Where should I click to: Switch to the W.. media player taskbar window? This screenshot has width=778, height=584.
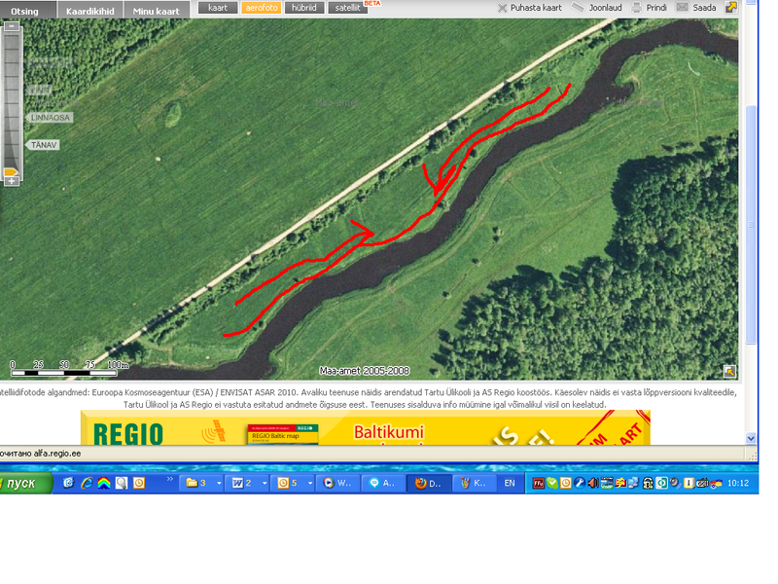click(338, 483)
